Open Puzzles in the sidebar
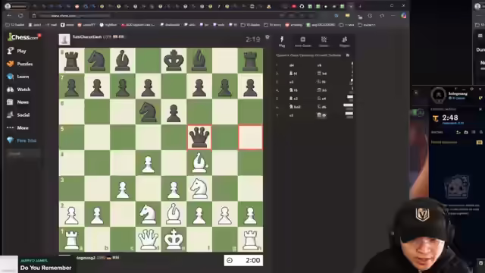Screen dimensions: 485x273 click(20, 64)
